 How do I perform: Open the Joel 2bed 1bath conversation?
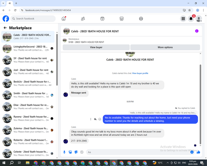28,72
